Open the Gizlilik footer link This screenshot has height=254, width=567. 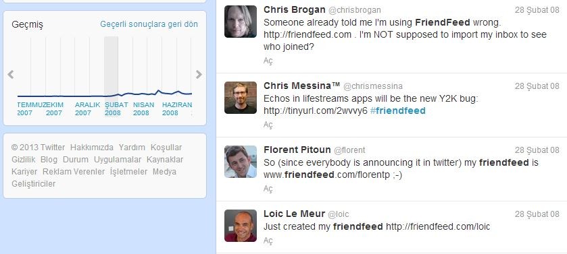(24, 160)
